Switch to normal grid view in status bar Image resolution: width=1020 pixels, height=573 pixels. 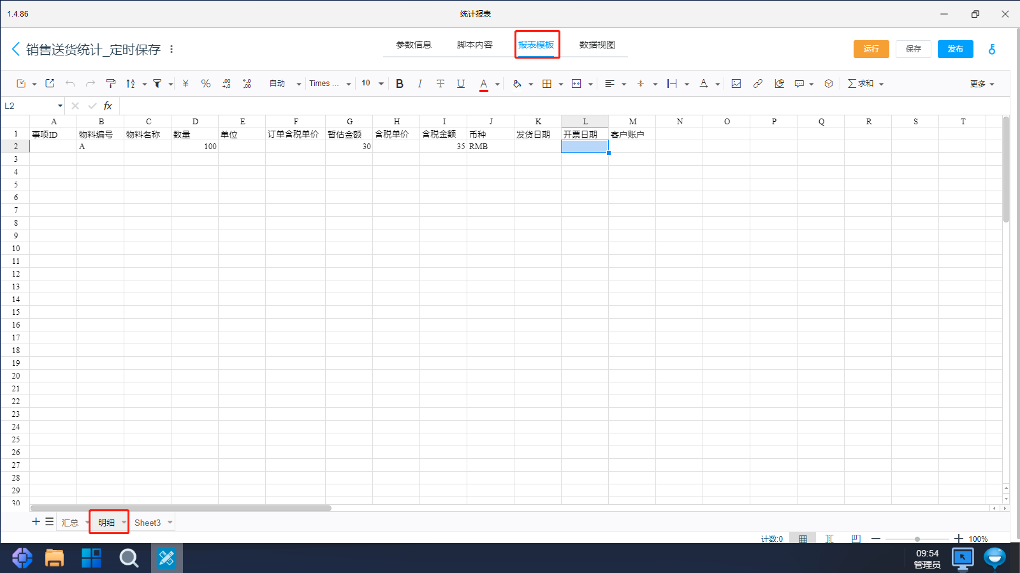coord(803,539)
